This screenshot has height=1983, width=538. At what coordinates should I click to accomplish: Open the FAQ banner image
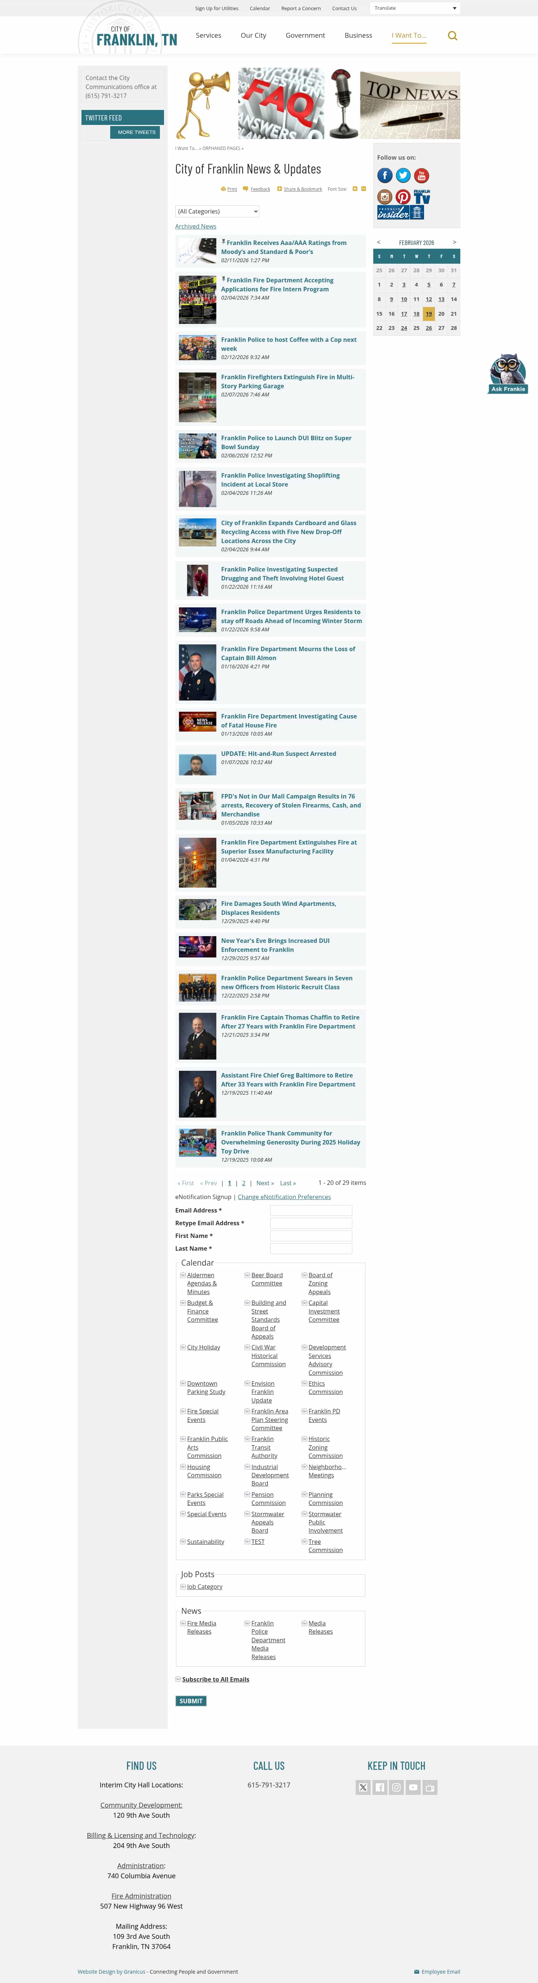pos(281,103)
